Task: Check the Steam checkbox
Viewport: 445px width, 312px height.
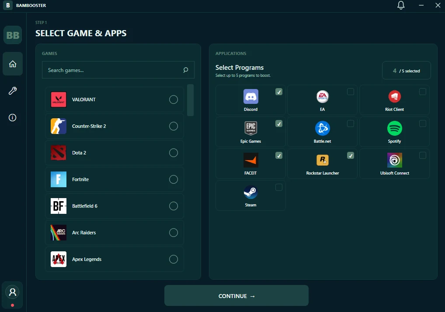Action: tap(279, 187)
